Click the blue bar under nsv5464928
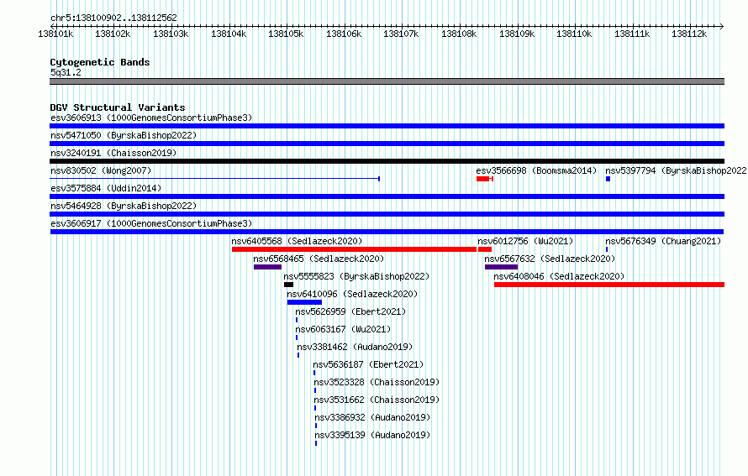 (387, 214)
